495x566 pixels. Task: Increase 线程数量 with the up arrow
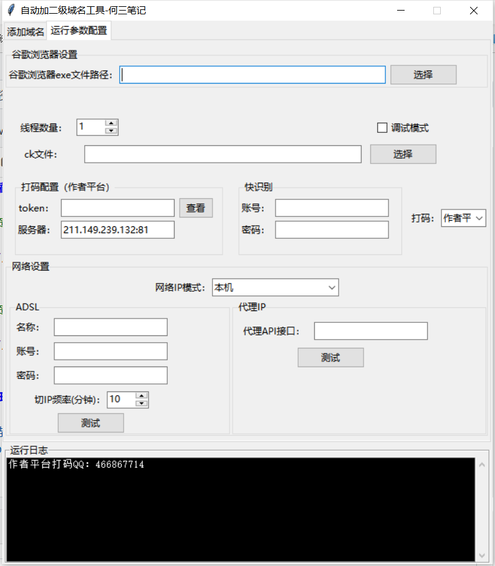[x=111, y=124]
